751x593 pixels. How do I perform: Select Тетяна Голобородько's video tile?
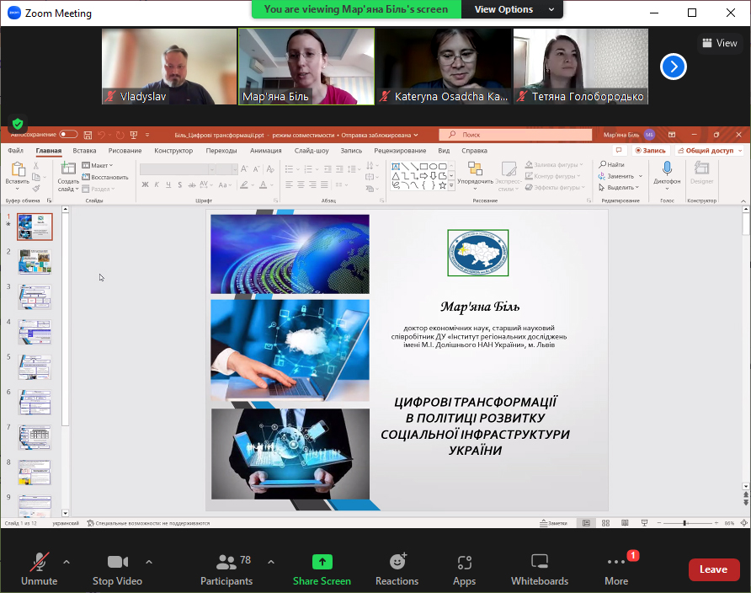(580, 67)
